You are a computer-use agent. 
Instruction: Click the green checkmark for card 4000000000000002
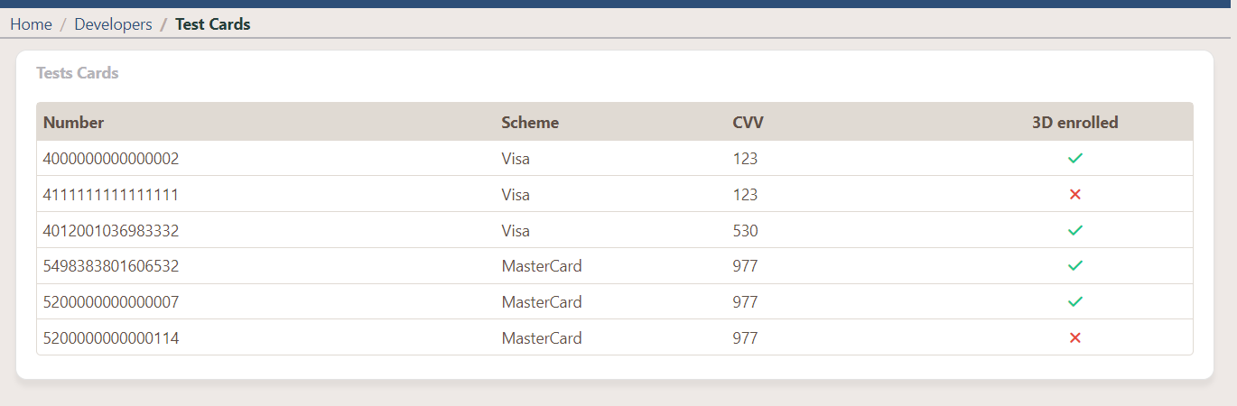tap(1074, 158)
